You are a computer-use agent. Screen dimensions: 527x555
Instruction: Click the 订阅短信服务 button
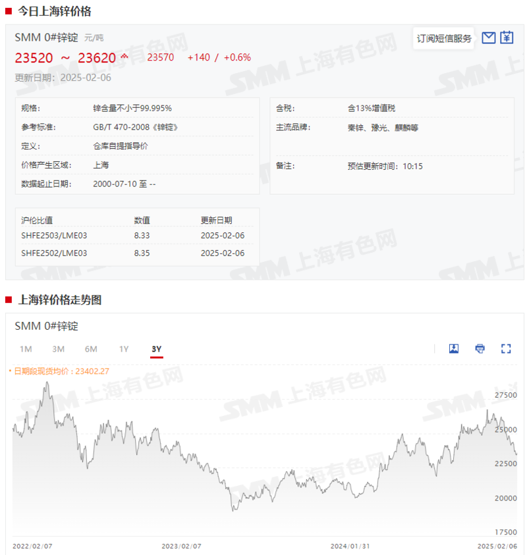pos(443,38)
